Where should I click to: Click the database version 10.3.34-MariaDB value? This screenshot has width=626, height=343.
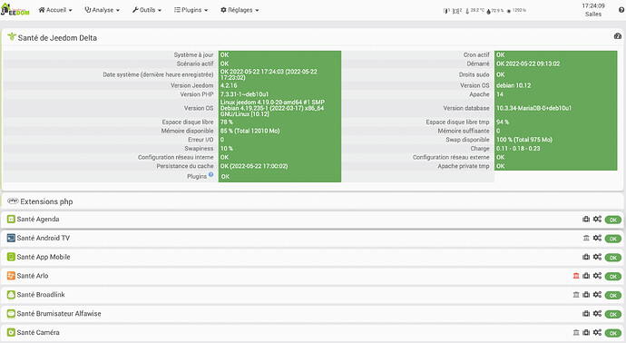click(x=533, y=108)
